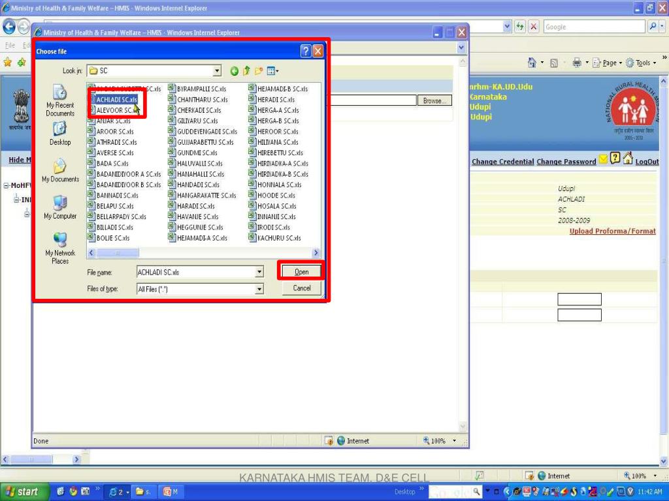Select the HEROOR SC.xls file
This screenshot has height=501, width=669.
point(274,132)
